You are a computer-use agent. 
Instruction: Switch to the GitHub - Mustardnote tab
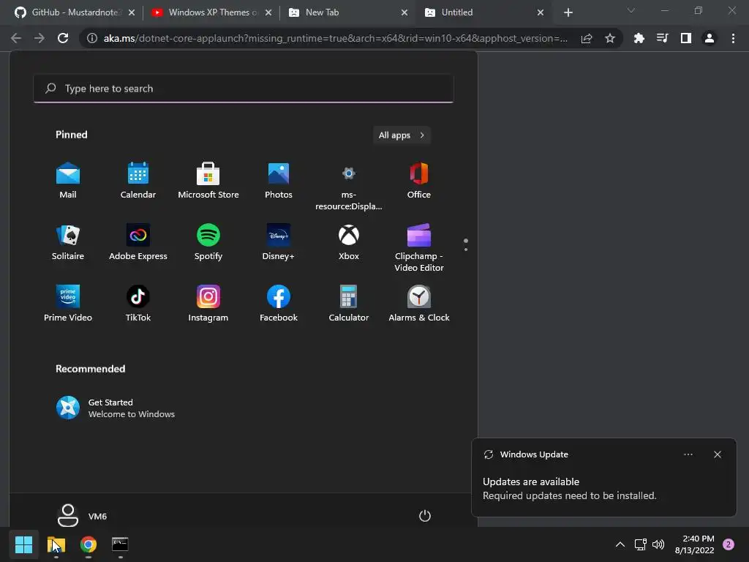69,12
